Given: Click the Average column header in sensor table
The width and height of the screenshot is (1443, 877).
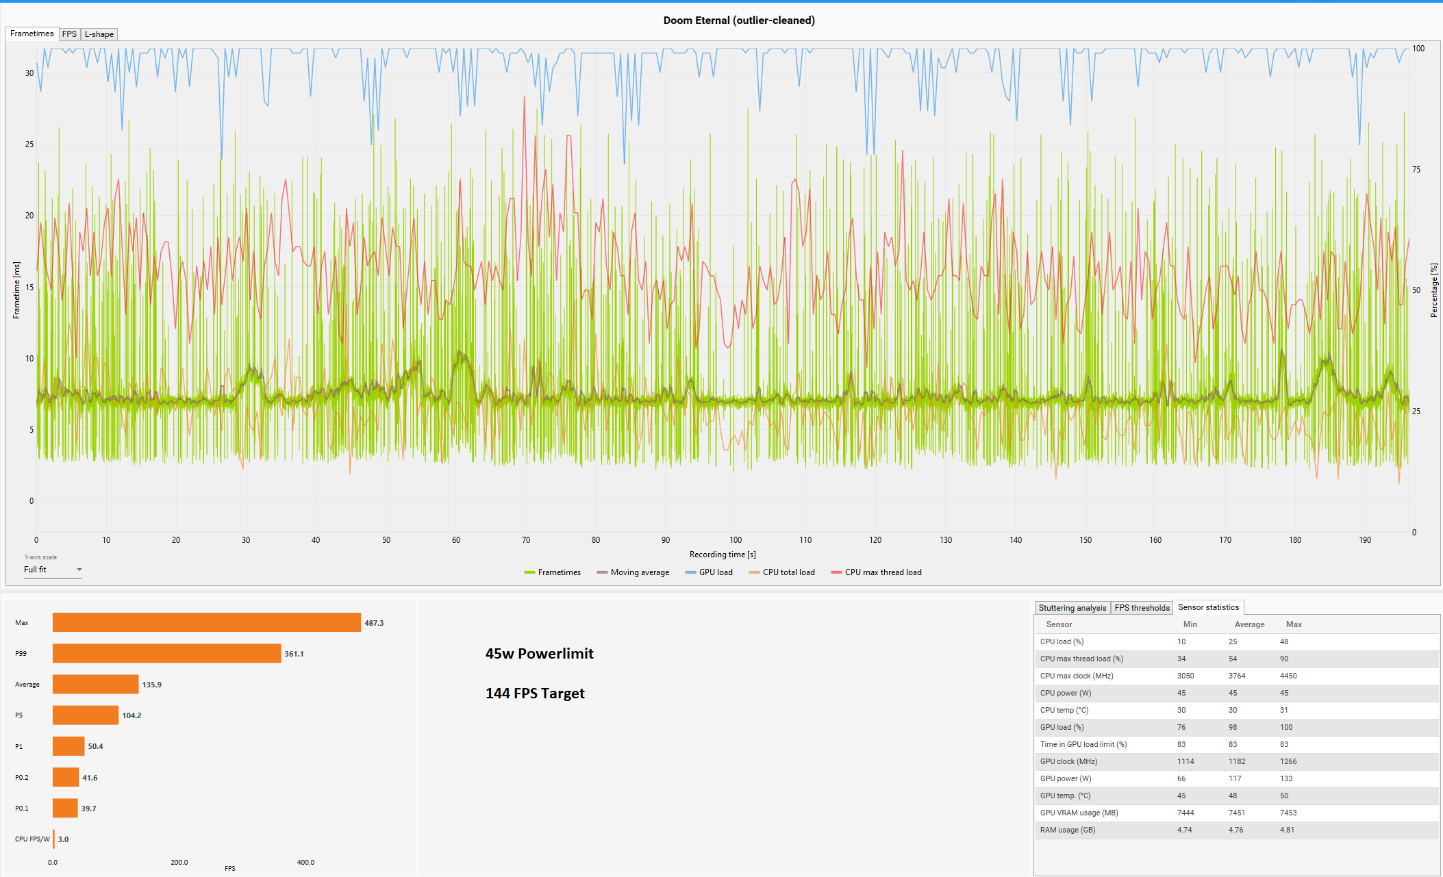Looking at the screenshot, I should 1249,624.
